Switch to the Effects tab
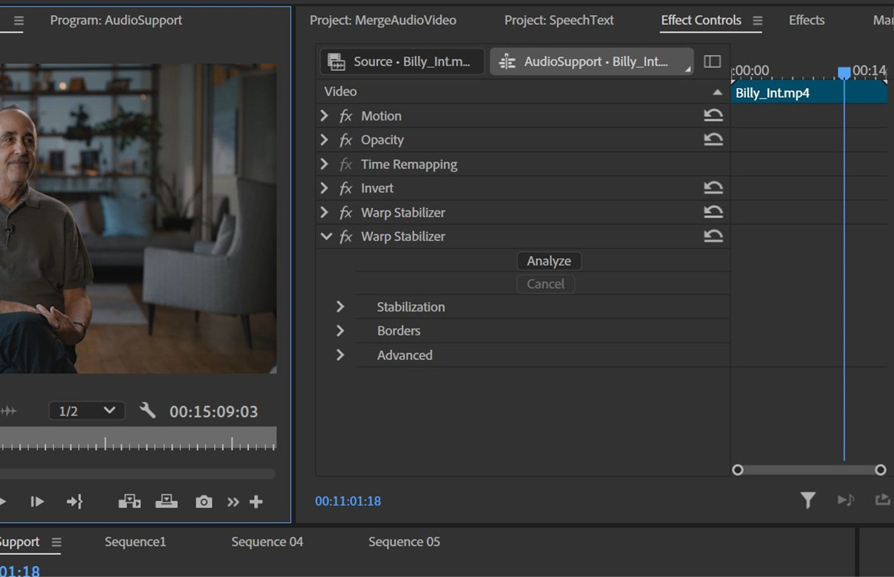The width and height of the screenshot is (894, 577). (x=806, y=20)
